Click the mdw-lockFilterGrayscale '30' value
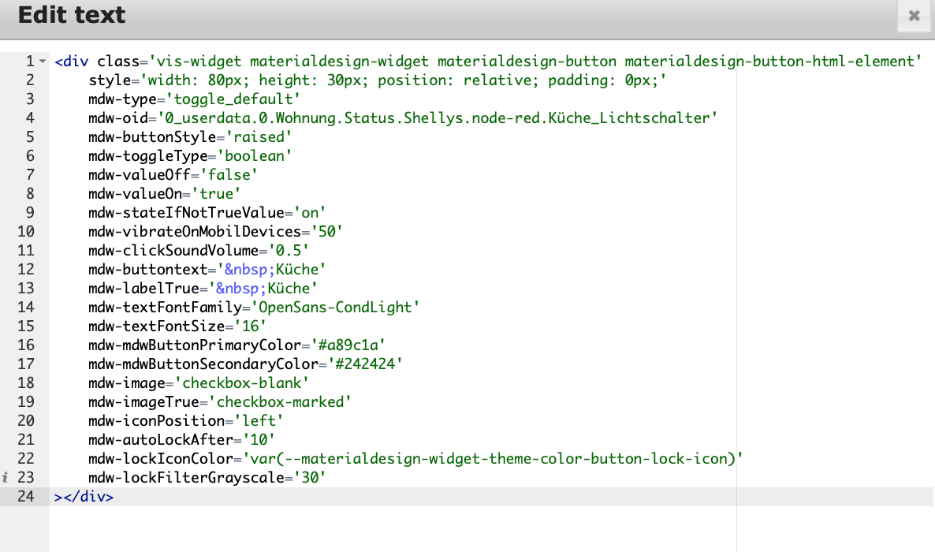This screenshot has width=935, height=552. tap(310, 477)
